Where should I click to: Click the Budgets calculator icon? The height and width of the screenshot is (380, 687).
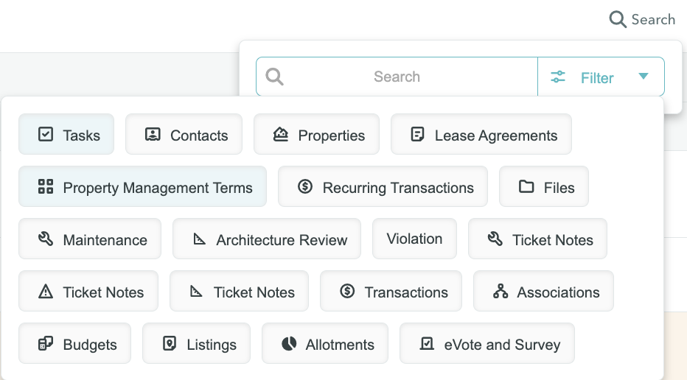(46, 344)
